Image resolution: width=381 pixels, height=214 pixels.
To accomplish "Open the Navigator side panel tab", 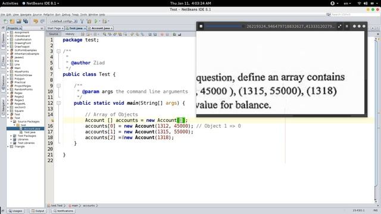I will [x=3, y=107].
